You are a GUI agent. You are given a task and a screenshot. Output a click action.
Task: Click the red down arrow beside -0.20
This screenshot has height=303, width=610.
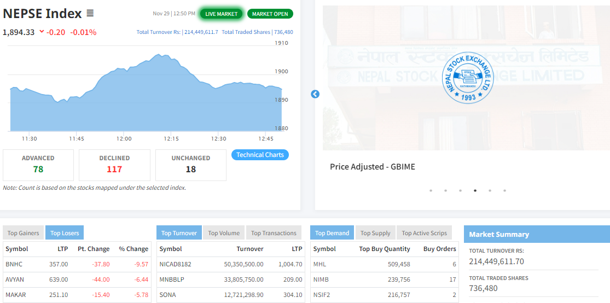tap(42, 32)
